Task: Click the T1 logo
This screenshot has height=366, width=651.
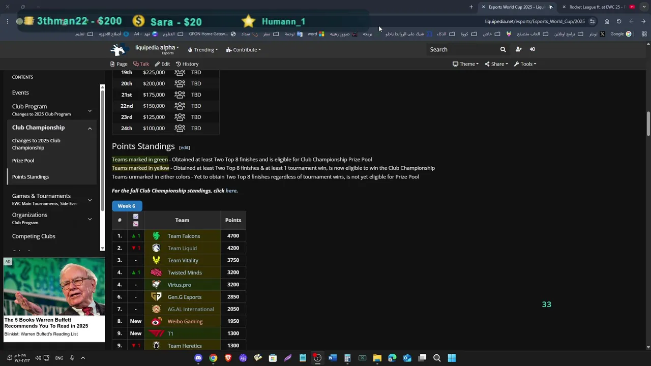Action: [156, 333]
